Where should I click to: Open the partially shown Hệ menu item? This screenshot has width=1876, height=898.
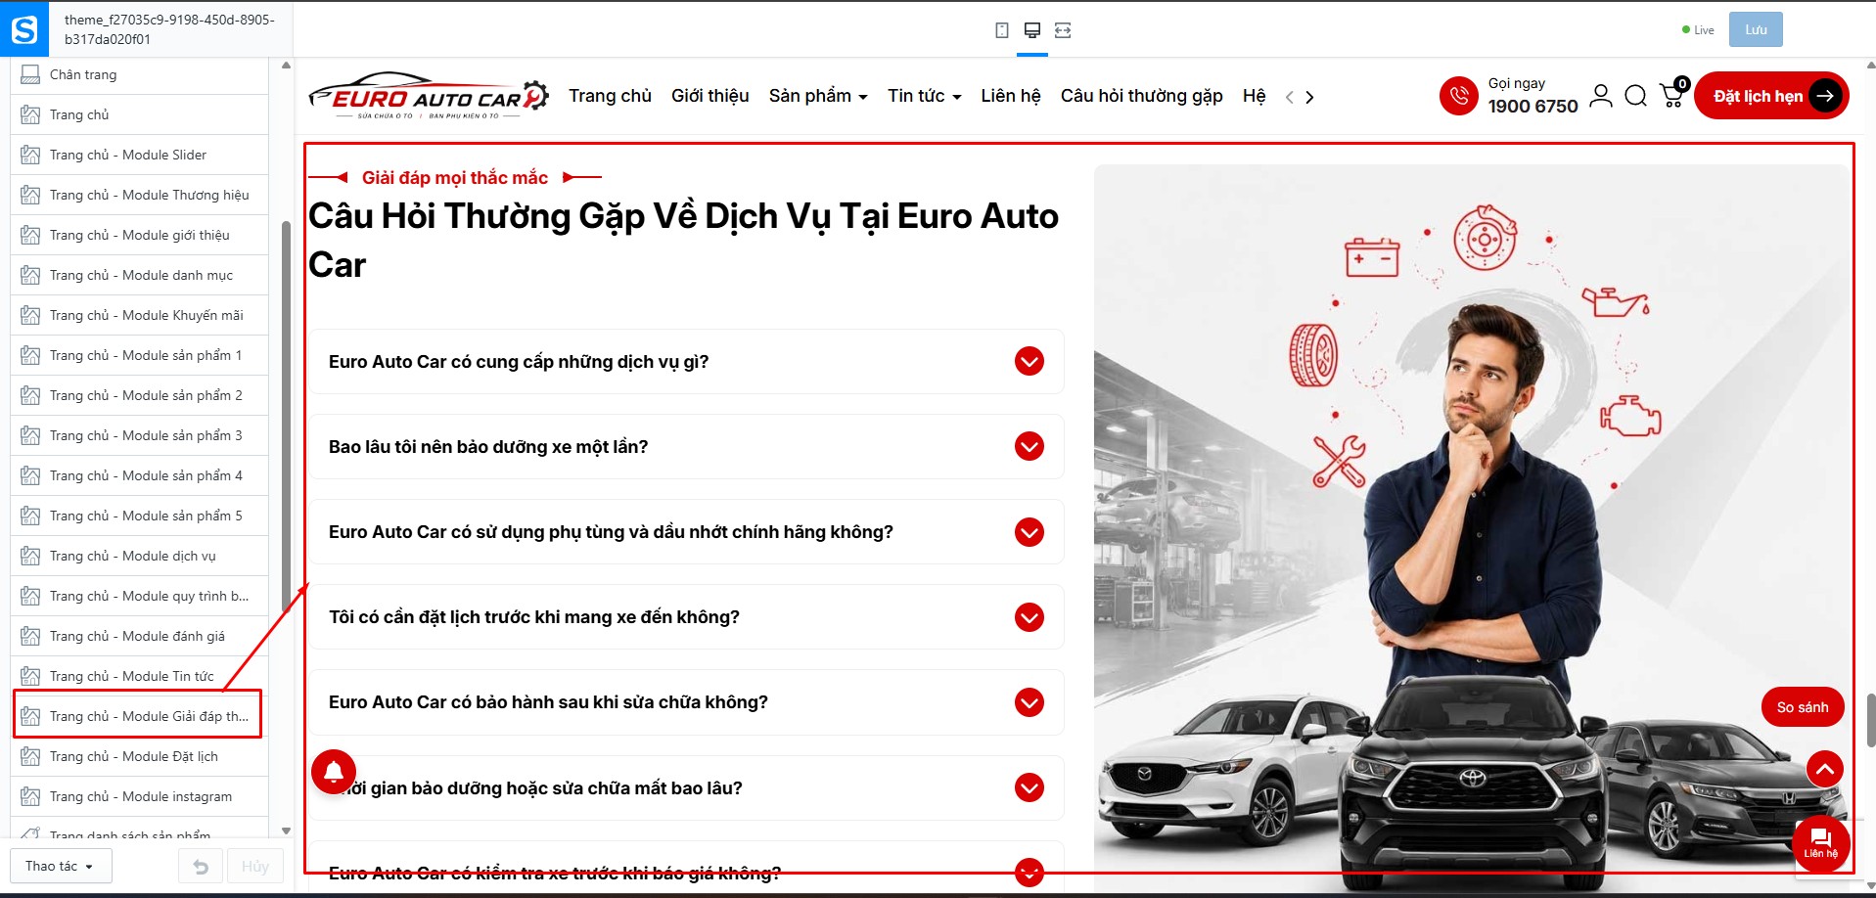click(x=1255, y=96)
